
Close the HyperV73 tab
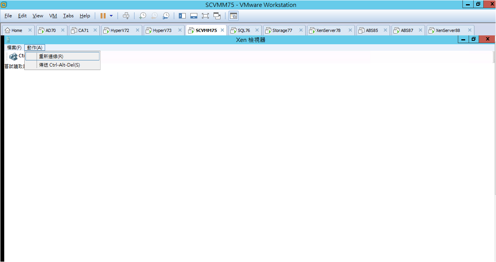180,30
